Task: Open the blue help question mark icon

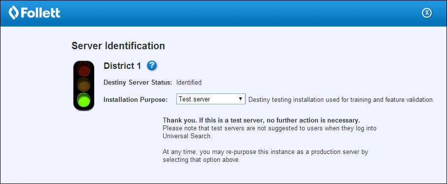Action: [x=152, y=66]
